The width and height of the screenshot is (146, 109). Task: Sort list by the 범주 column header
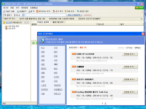(x=132, y=24)
